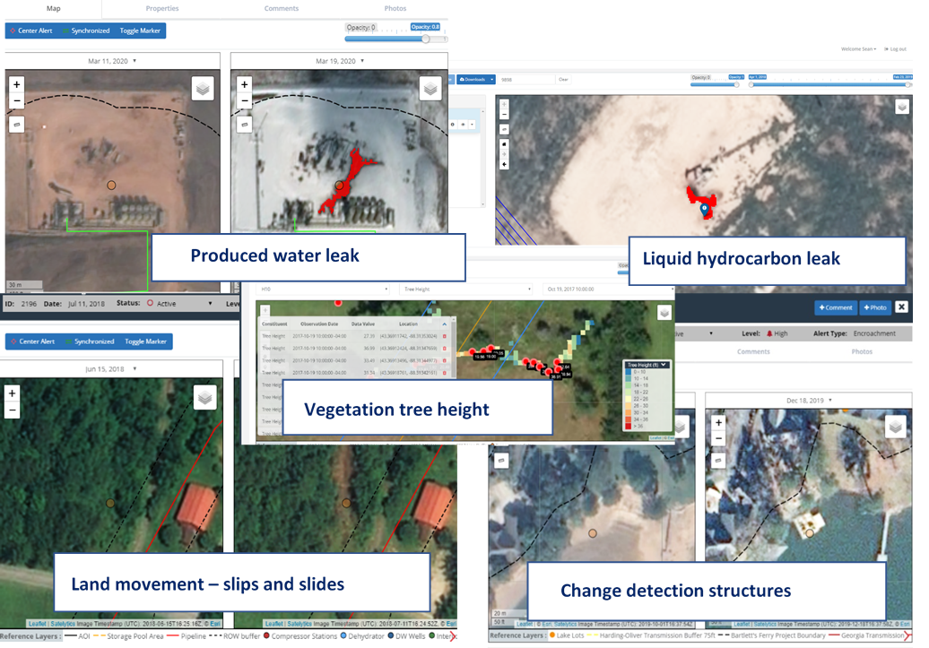Open layers control on Dec 18, 2019 map

click(895, 427)
